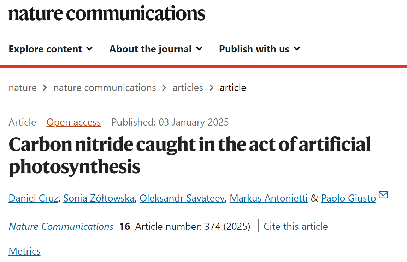
Task: Click the envelope icon beside Paolo Giusto
Action: [x=383, y=194]
